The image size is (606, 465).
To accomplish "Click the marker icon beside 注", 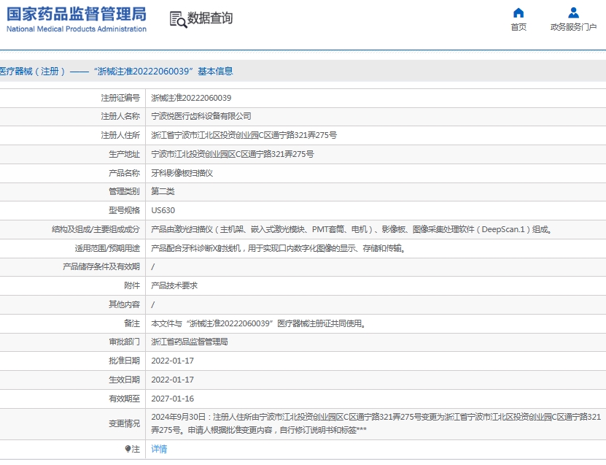I will [128, 449].
